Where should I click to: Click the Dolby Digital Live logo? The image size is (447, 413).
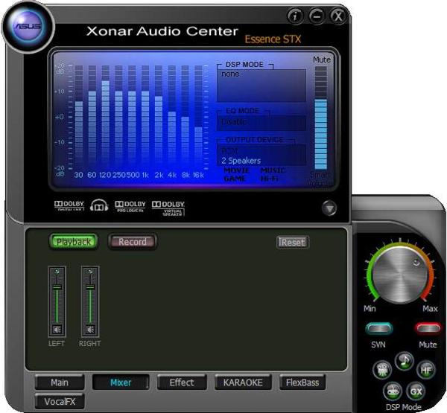pos(69,205)
